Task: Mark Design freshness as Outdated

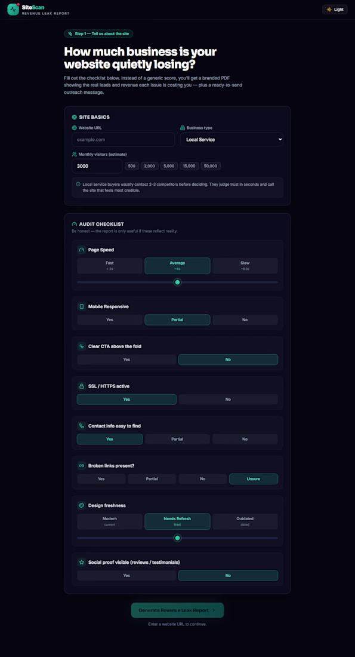Action: (x=245, y=521)
